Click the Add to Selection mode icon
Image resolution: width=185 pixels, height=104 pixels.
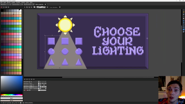coord(27,7)
